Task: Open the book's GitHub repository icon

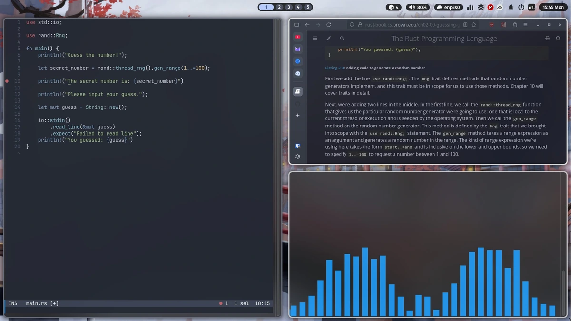Action: [x=558, y=38]
